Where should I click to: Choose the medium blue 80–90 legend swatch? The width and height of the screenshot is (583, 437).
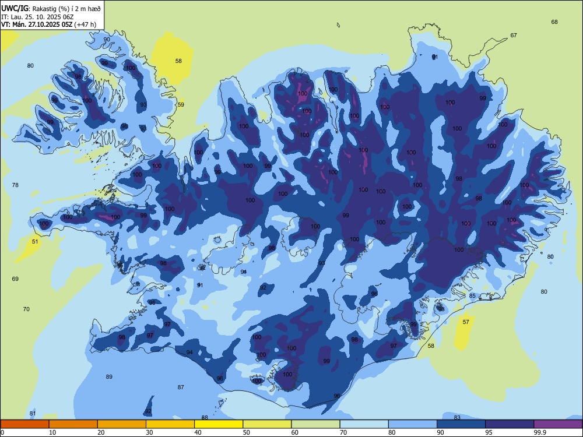coord(413,424)
